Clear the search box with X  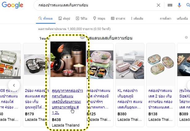click(x=158, y=5)
